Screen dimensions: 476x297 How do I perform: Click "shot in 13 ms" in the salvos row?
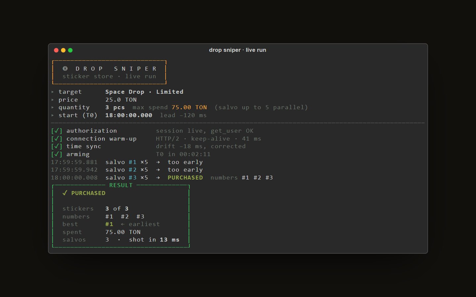(x=154, y=240)
